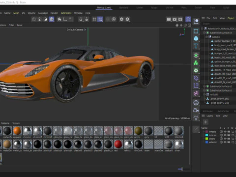Add a Light from side palette
The width and height of the screenshot is (236, 177).
[x=196, y=118]
